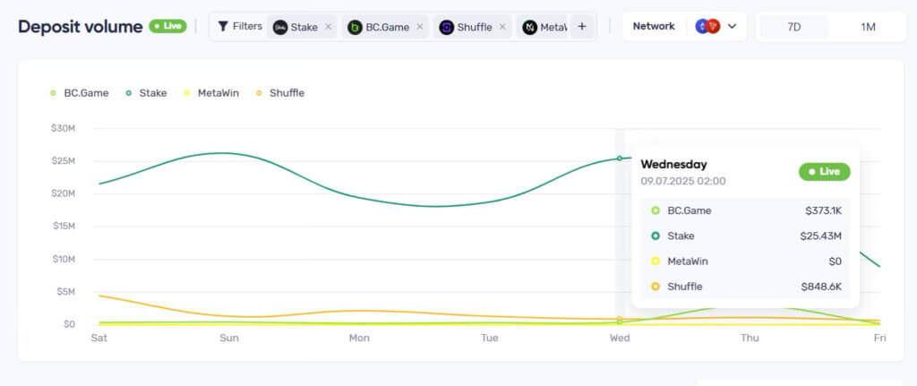
Task: Toggle MetaWin series in chart legend
Action: pos(211,92)
